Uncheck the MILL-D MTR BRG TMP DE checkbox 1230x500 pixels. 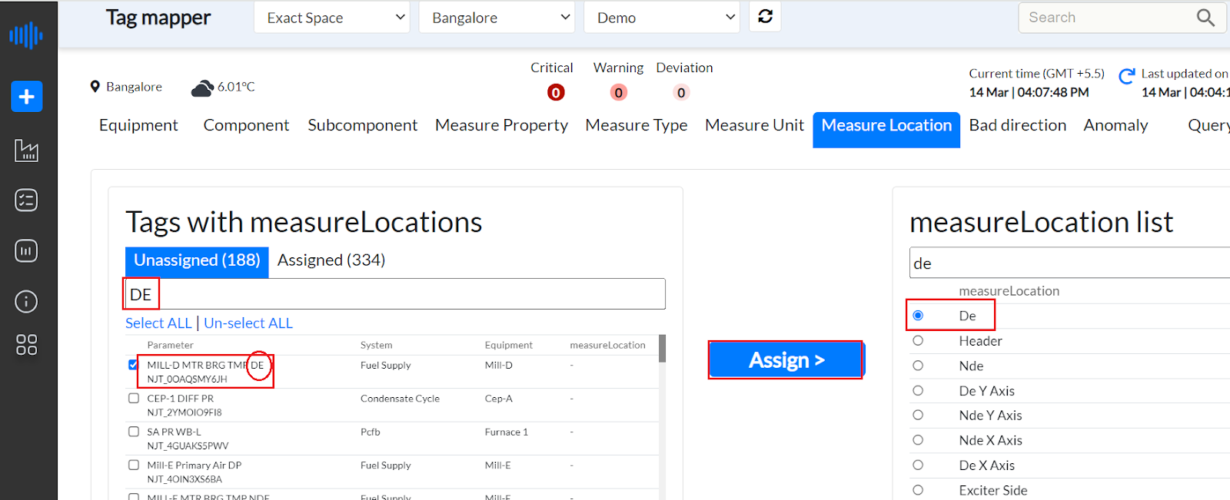134,365
